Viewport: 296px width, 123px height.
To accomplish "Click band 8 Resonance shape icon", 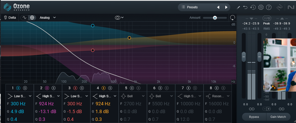I will (x=208, y=96).
